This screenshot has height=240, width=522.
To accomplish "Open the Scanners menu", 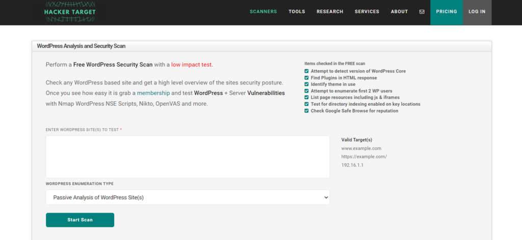I will (x=264, y=12).
